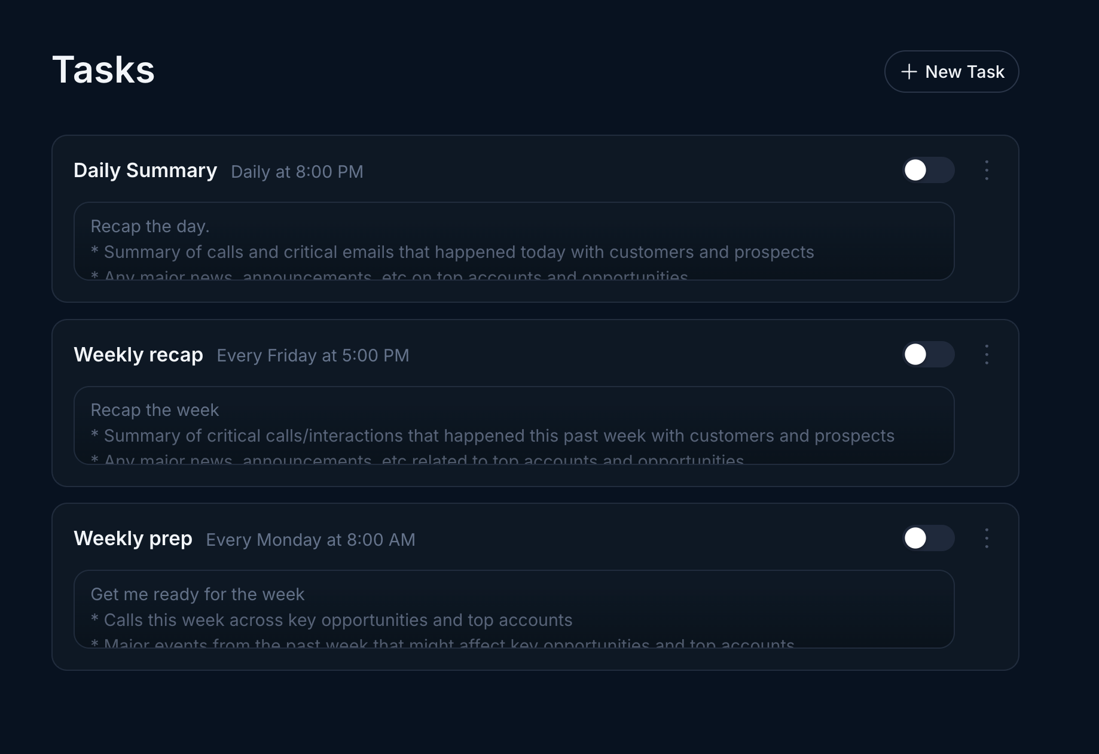Open the "Every Friday at 5:00 PM" schedule
The width and height of the screenshot is (1099, 754).
[313, 355]
